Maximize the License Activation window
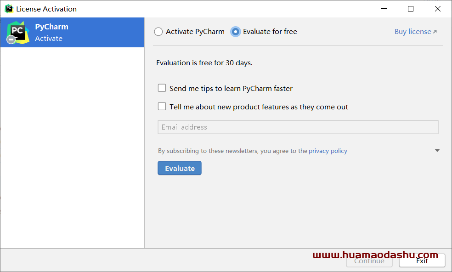The width and height of the screenshot is (452, 272). (411, 9)
